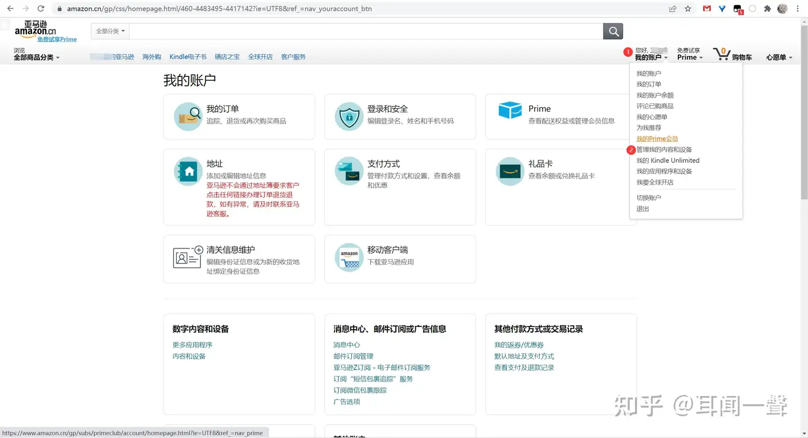Open the 海外购 nav link
The image size is (808, 438).
[x=151, y=57]
